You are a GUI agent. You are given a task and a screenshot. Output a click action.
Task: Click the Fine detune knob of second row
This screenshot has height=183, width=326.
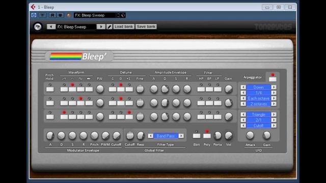click(x=140, y=103)
